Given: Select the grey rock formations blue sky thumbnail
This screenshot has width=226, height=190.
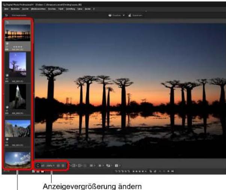Looking at the screenshot, I should click(x=18, y=129).
